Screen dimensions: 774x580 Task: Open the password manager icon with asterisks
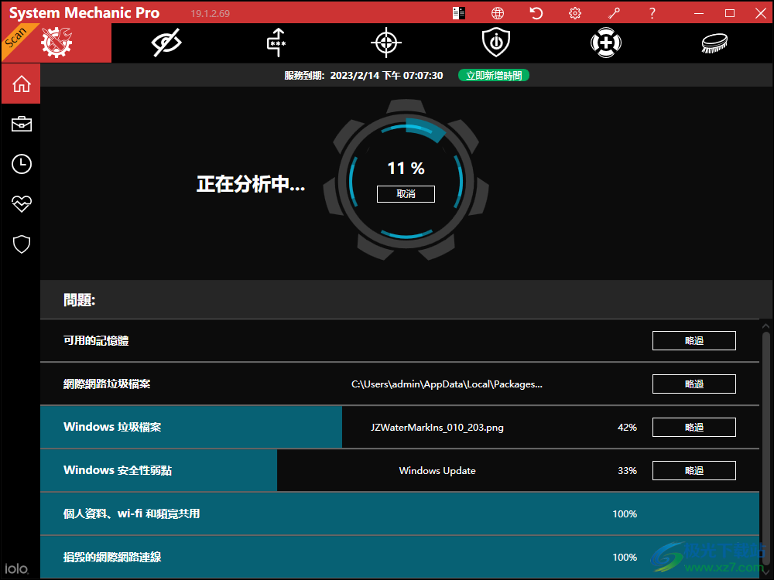click(x=276, y=43)
